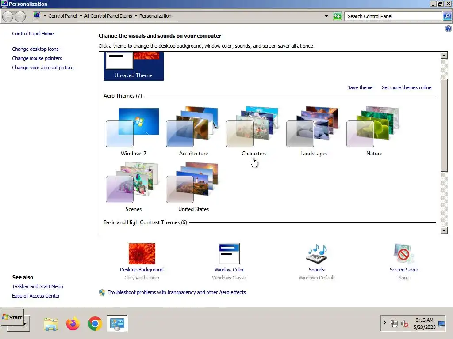The width and height of the screenshot is (453, 339).
Task: Click theme list scroll down arrow
Action: 444,230
